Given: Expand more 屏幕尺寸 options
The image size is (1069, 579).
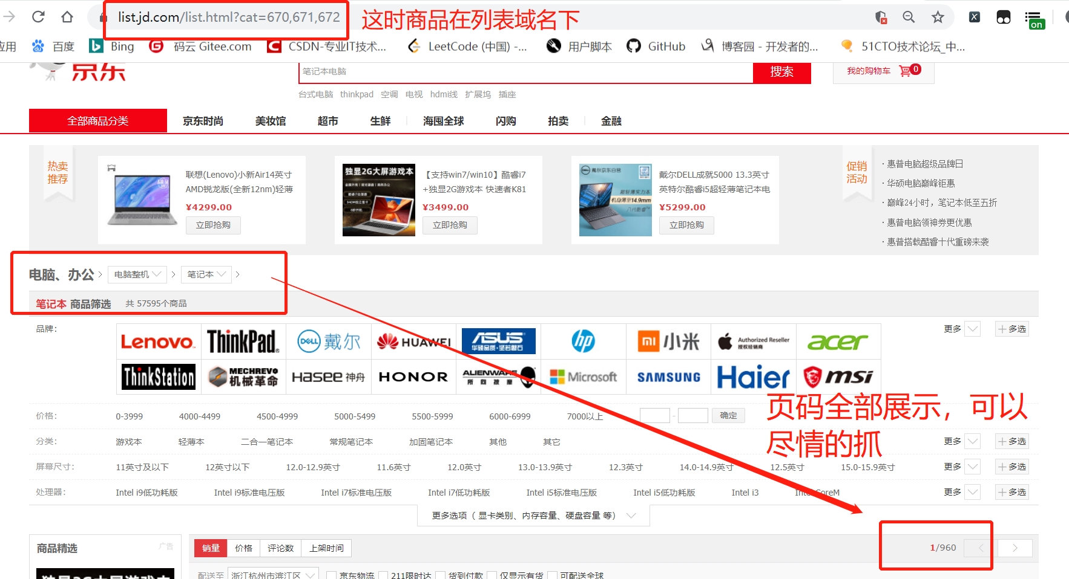Looking at the screenshot, I should pyautogui.click(x=961, y=467).
